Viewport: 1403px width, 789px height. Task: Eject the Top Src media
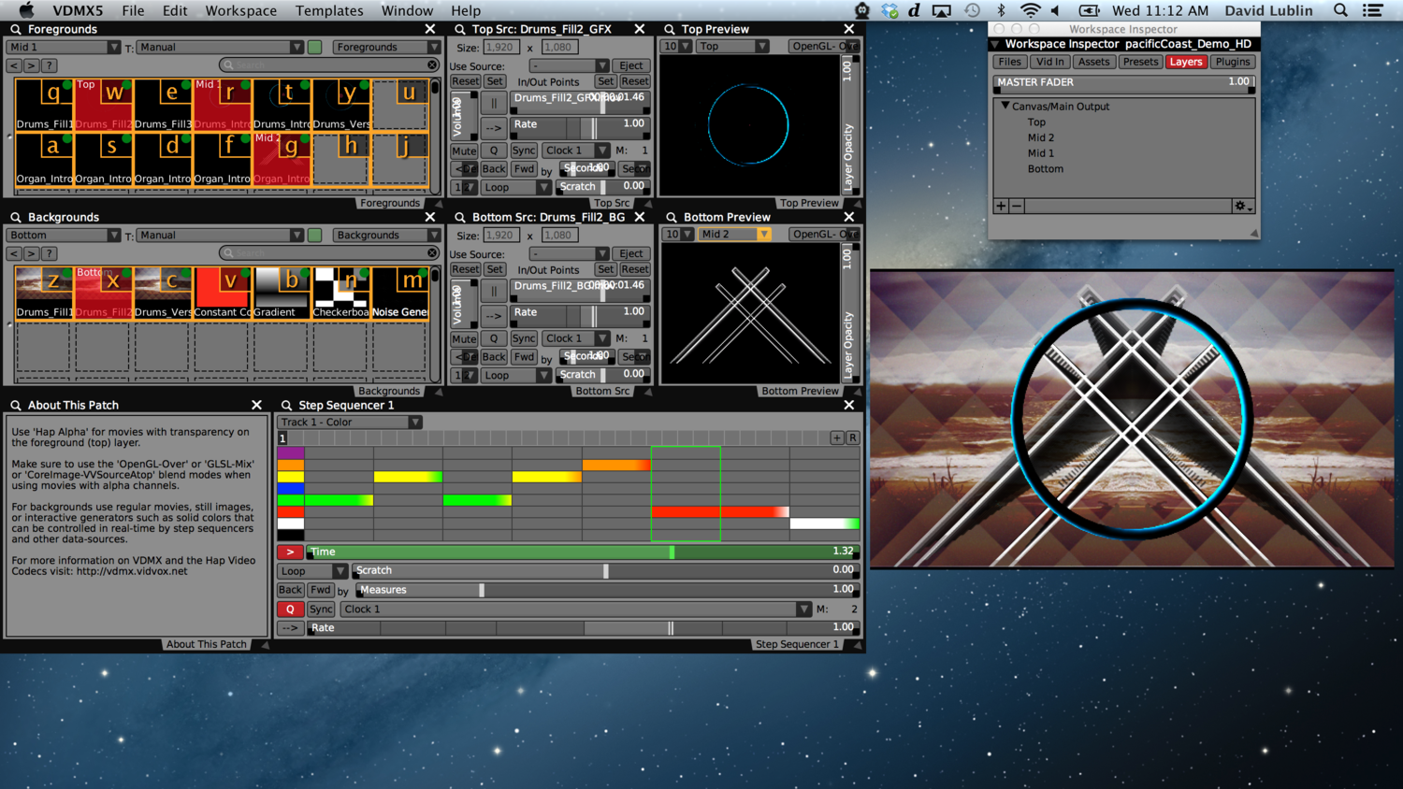(631, 66)
